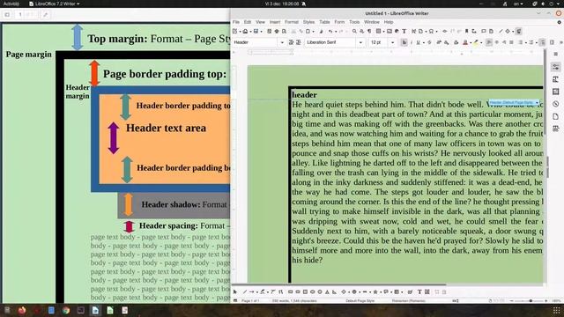Expand the Save dropdown arrow
The image size is (564, 317).
coord(262,32)
